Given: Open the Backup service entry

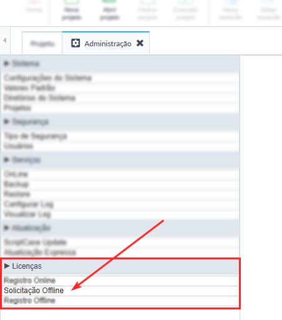Looking at the screenshot, I should point(16,184).
